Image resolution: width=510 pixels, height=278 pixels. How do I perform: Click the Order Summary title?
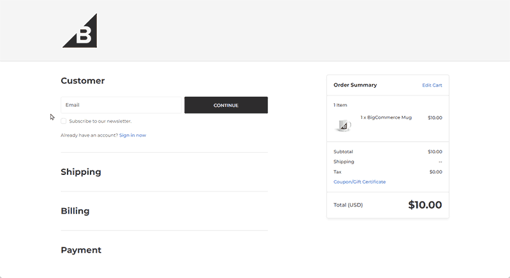355,85
